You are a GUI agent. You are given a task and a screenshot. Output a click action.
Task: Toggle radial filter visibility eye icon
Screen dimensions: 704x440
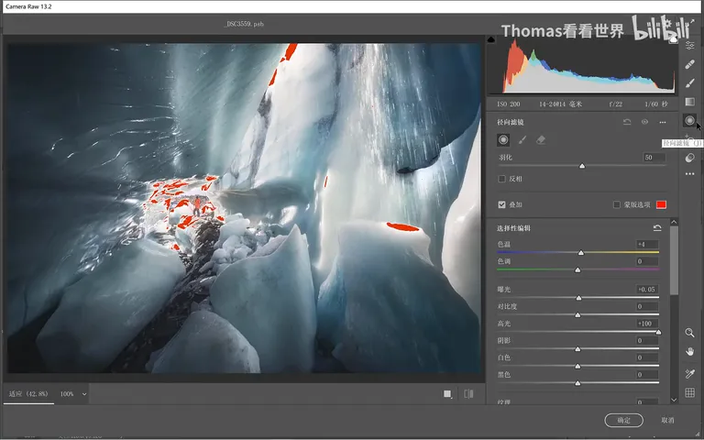coord(644,122)
